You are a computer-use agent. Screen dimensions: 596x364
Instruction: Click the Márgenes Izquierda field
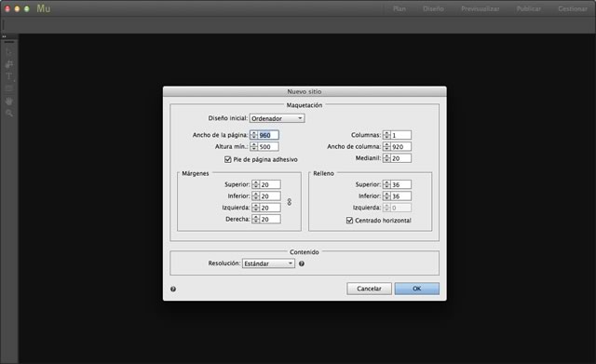pos(270,208)
